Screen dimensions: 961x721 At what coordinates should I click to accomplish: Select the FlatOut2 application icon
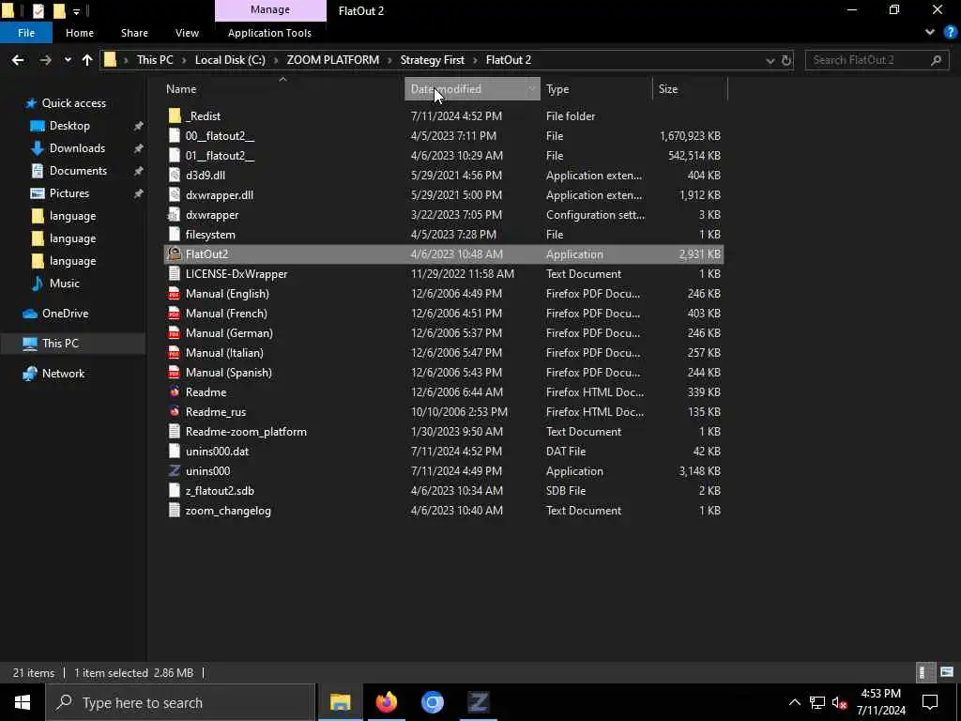coord(175,253)
